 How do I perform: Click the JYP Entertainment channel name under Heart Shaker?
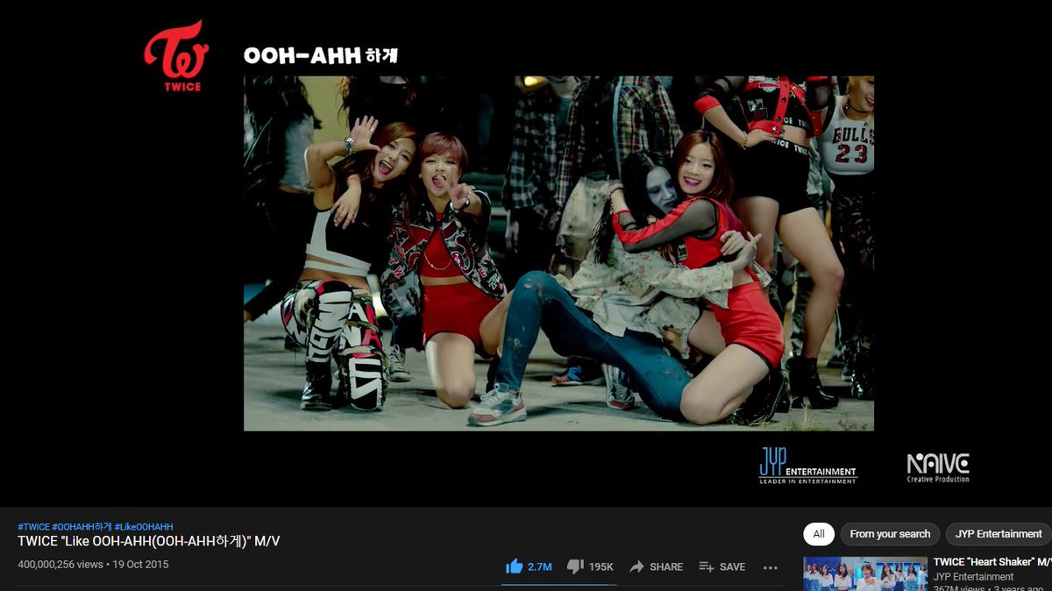click(973, 577)
